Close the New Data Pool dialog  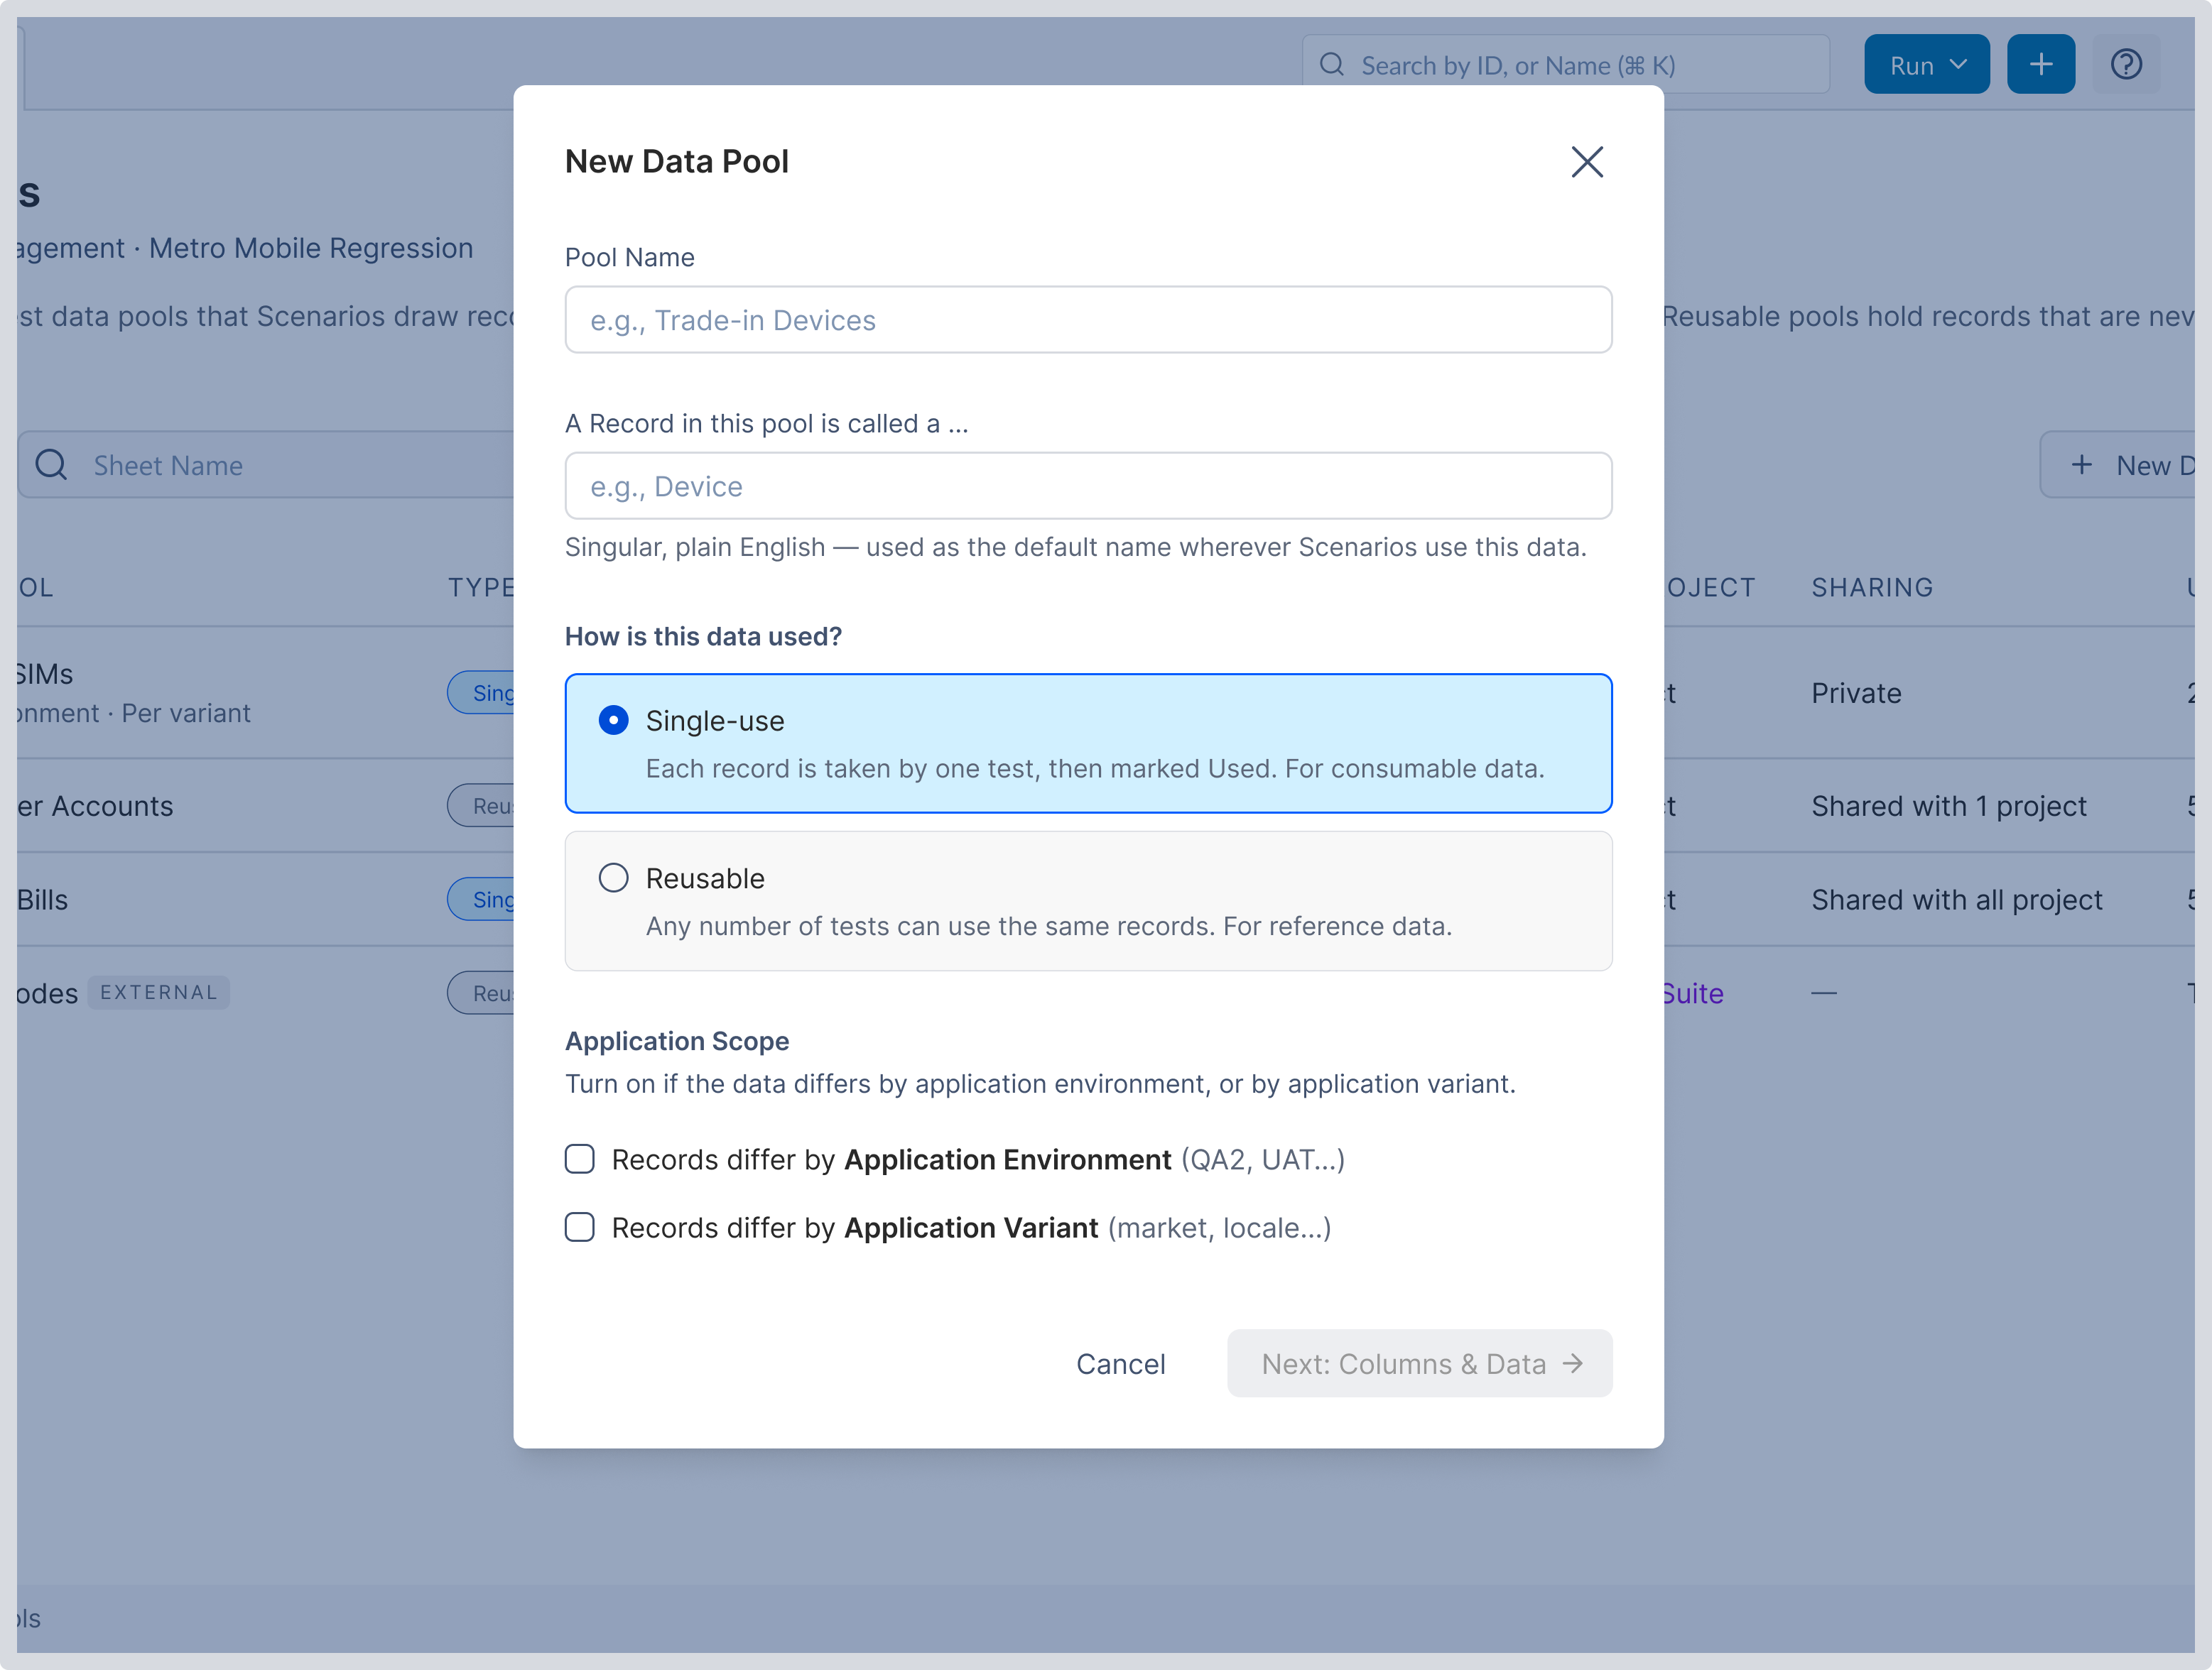click(1586, 162)
